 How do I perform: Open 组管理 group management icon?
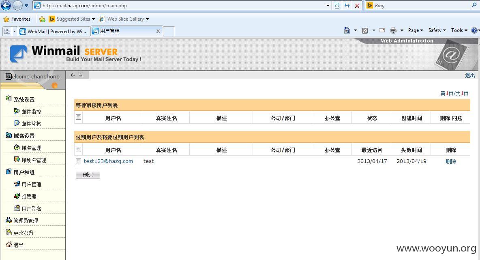[17, 196]
